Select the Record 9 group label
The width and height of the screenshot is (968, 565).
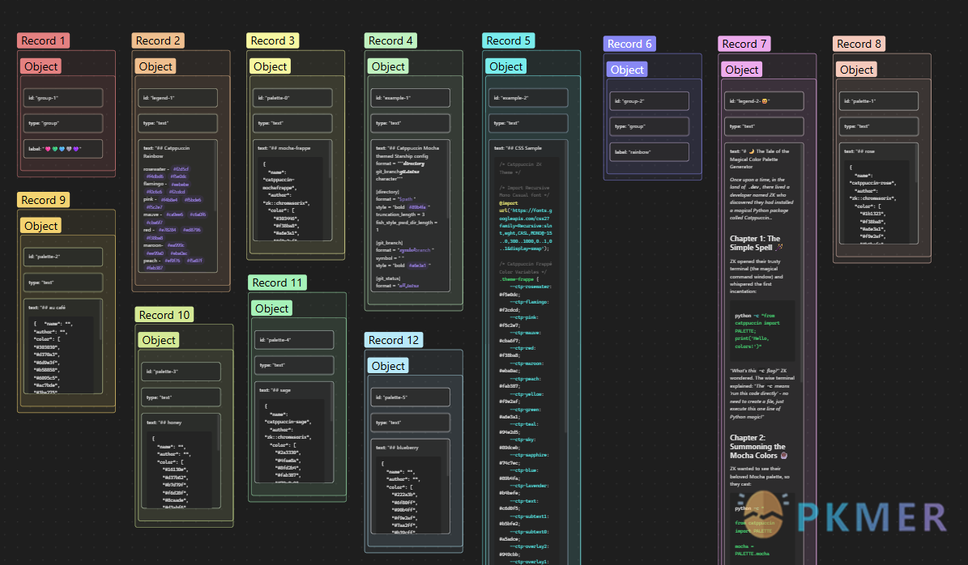(x=43, y=200)
